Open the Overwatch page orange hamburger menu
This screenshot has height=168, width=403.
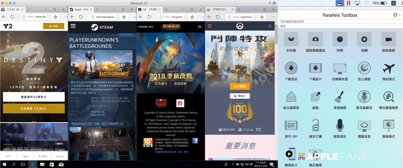[210, 26]
